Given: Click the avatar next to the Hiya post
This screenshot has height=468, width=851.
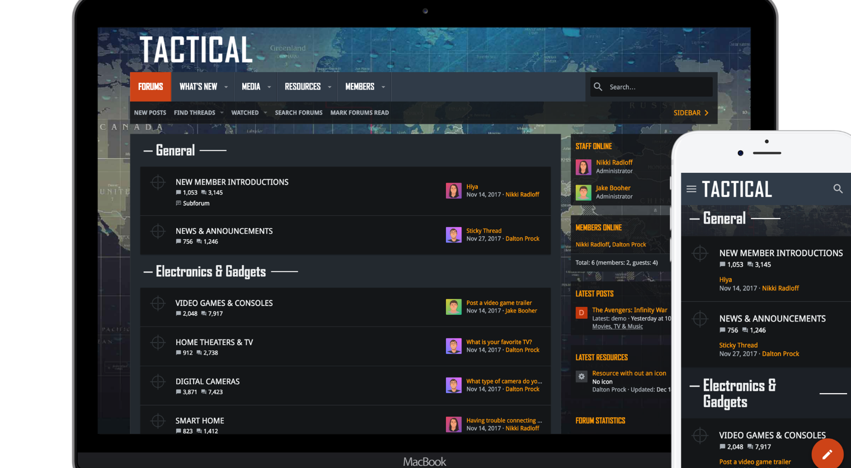Looking at the screenshot, I should click(x=454, y=191).
